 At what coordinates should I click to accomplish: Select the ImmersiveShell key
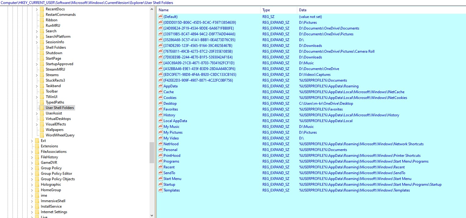[x=53, y=201]
